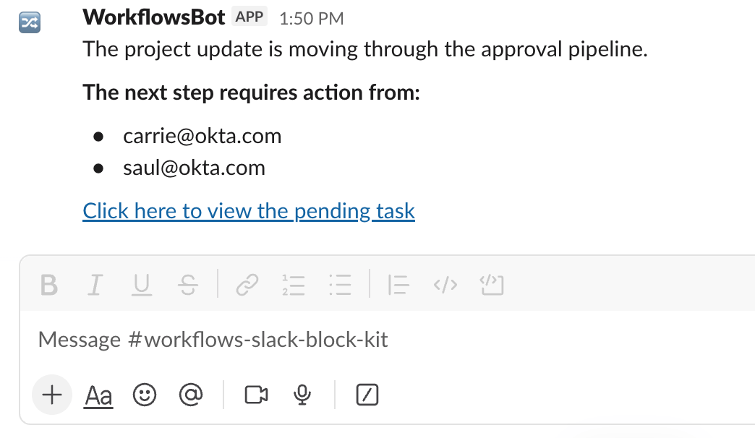The height and width of the screenshot is (438, 755).
Task: Start a bulleted list
Action: (339, 285)
